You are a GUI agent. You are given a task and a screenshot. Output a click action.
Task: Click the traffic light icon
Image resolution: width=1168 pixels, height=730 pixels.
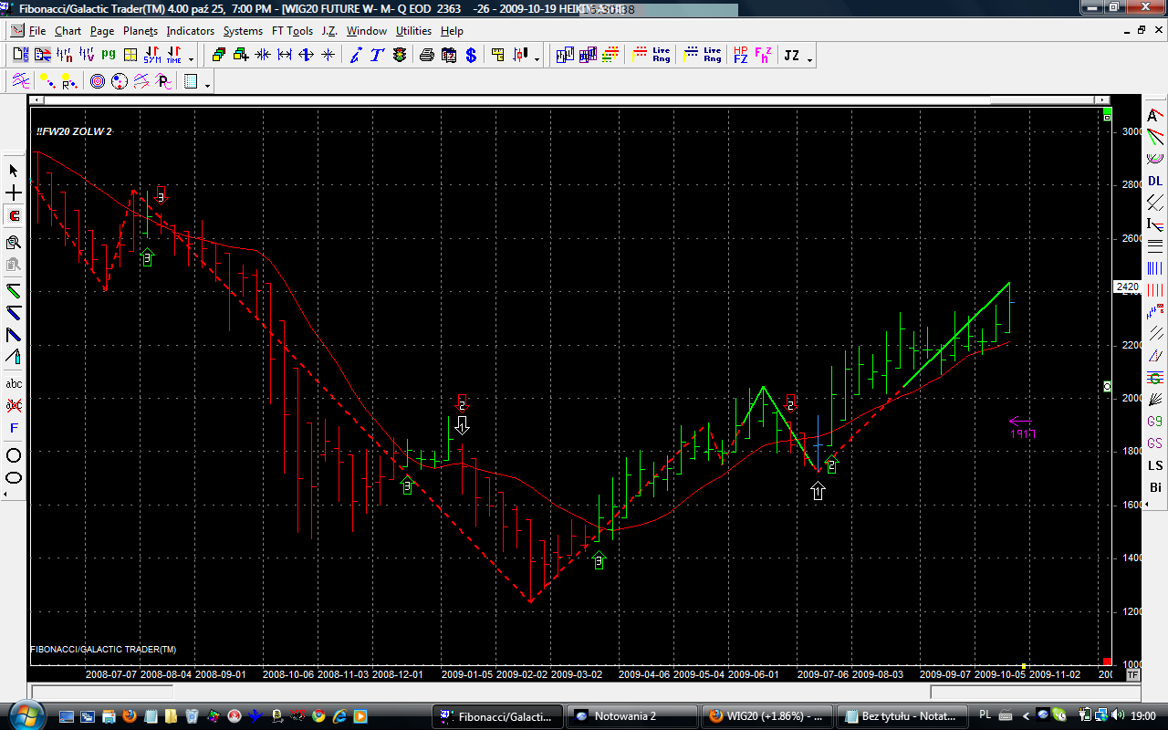point(400,56)
